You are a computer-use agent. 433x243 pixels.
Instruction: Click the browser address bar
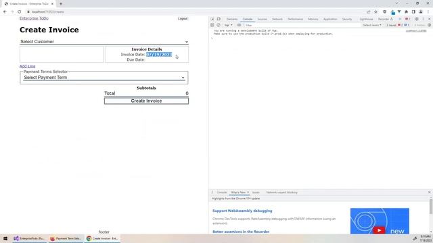[x=193, y=12]
